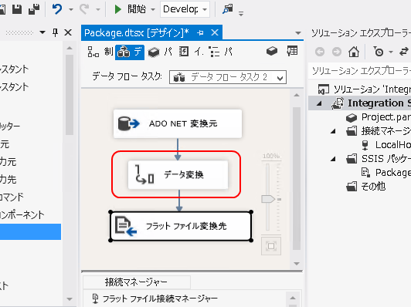This screenshot has height=307, width=411.
Task: Start debugging with 開始 button
Action: click(131, 9)
